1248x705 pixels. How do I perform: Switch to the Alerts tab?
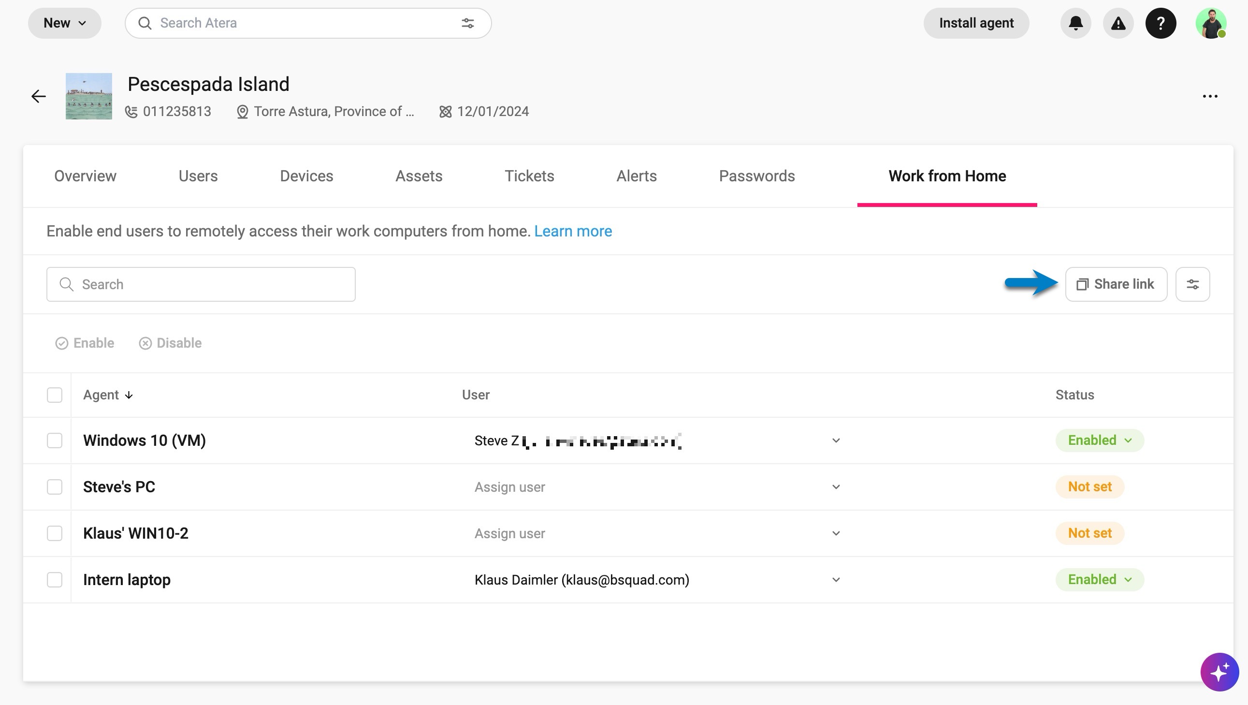pos(637,176)
